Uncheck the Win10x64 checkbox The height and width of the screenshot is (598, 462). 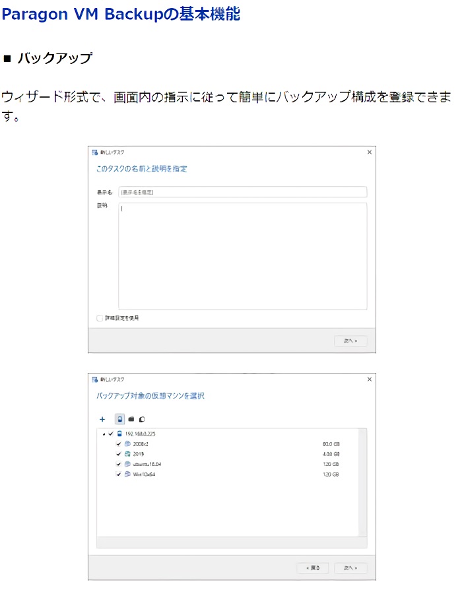(119, 474)
